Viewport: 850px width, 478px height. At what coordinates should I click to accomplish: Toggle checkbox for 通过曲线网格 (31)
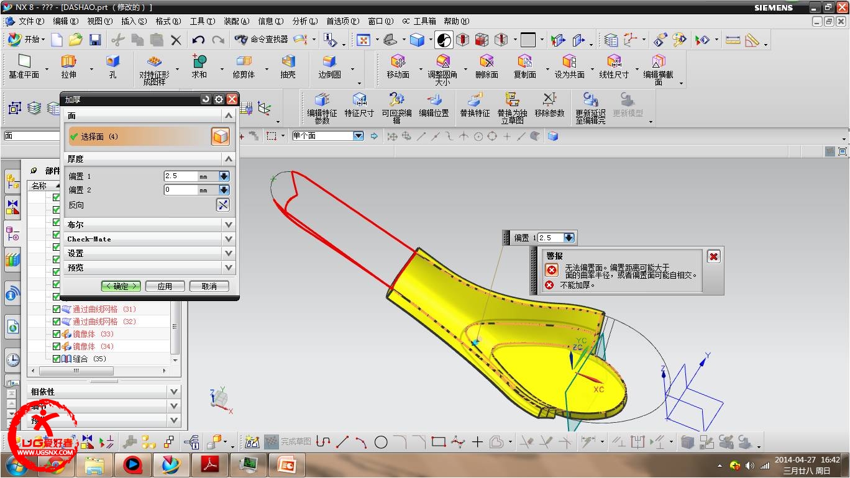pos(57,309)
